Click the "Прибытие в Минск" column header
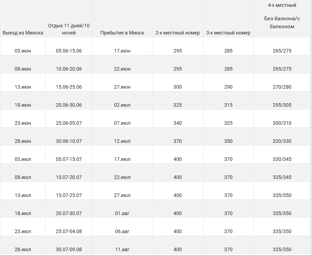This screenshot has height=255, width=312. (122, 33)
